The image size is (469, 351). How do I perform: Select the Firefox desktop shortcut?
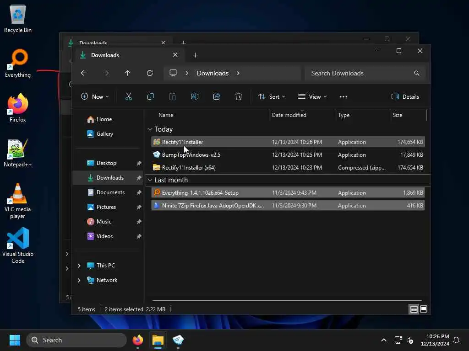[x=18, y=108]
